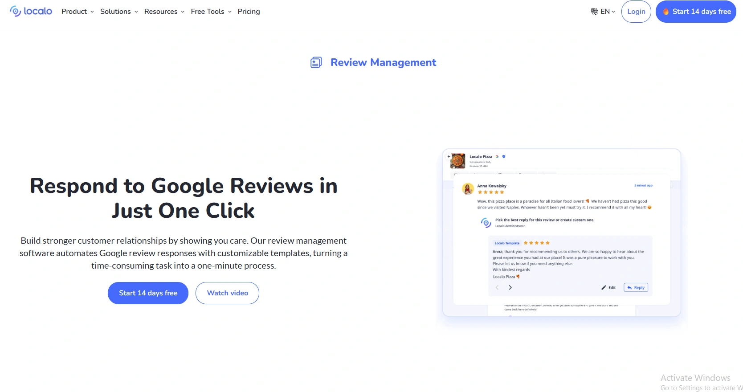This screenshot has height=392, width=743.
Task: Click the 'Respond to Google Reviews' headline
Action: (184, 198)
